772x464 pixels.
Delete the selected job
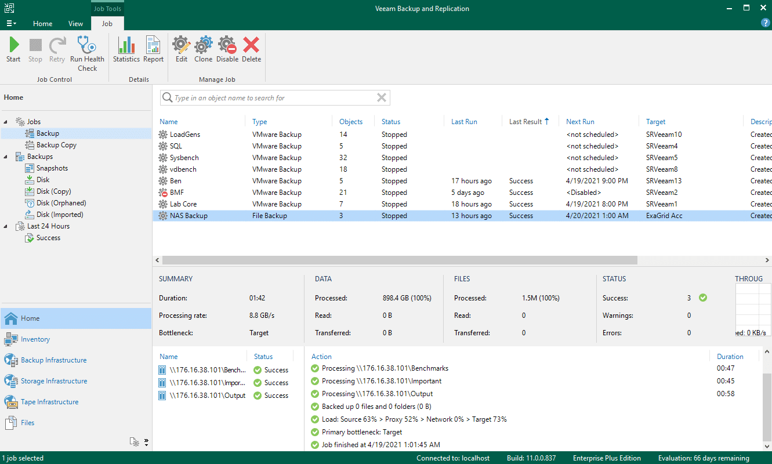click(251, 50)
